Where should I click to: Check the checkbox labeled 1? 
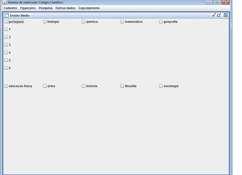[x=6, y=29]
